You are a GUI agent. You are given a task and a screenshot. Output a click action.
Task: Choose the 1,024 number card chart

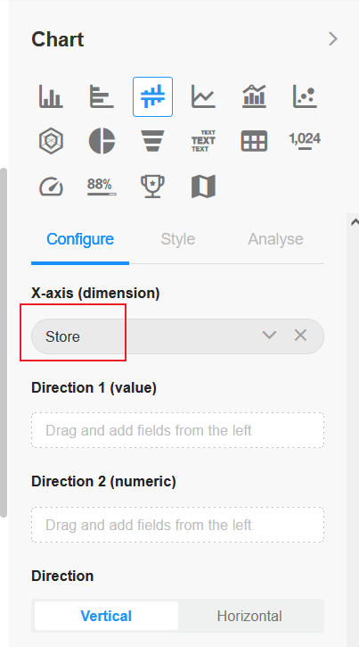pyautogui.click(x=305, y=141)
